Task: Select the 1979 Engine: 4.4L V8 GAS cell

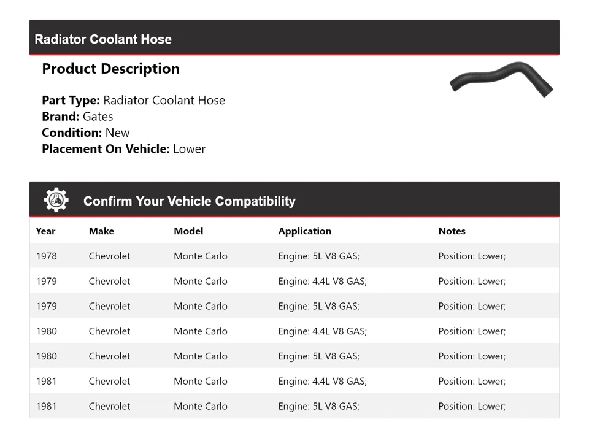Action: [x=322, y=282]
